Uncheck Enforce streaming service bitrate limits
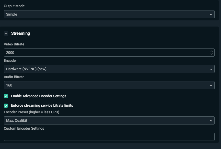The image size is (221, 149). click(x=6, y=105)
